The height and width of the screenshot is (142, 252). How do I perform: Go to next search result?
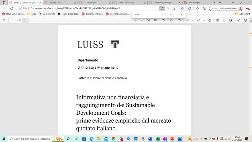[176, 15]
